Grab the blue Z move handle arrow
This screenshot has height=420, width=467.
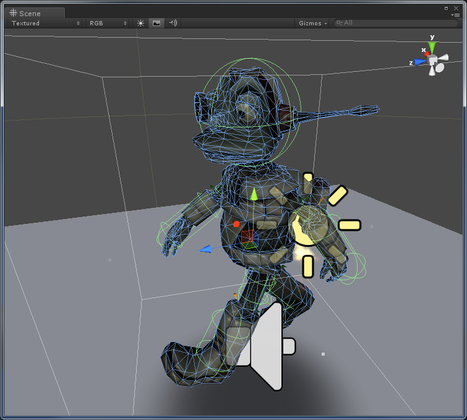click(205, 249)
